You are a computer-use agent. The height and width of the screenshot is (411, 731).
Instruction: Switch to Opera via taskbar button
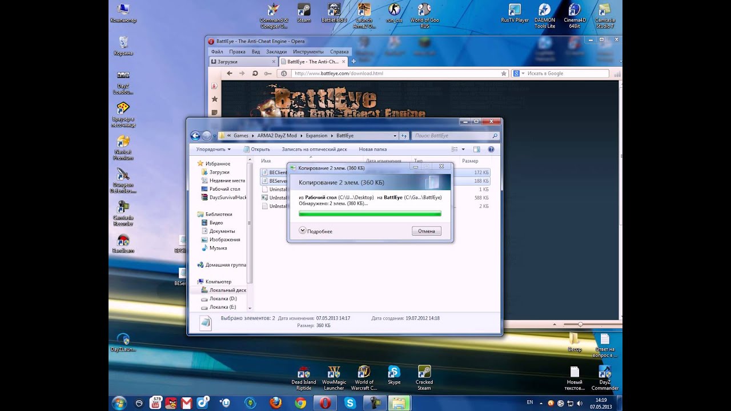click(325, 403)
